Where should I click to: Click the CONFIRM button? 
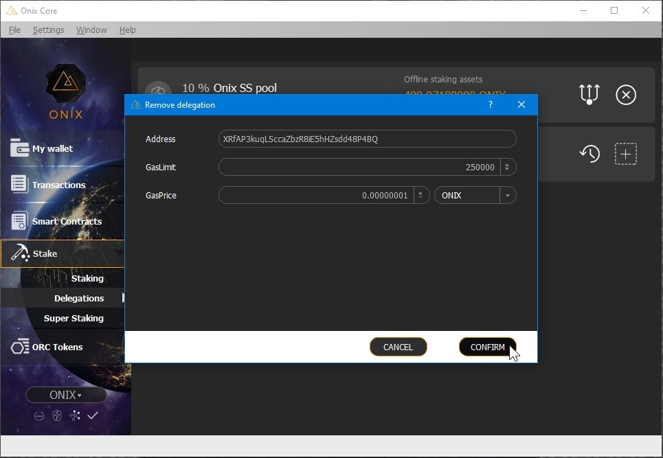click(x=488, y=347)
